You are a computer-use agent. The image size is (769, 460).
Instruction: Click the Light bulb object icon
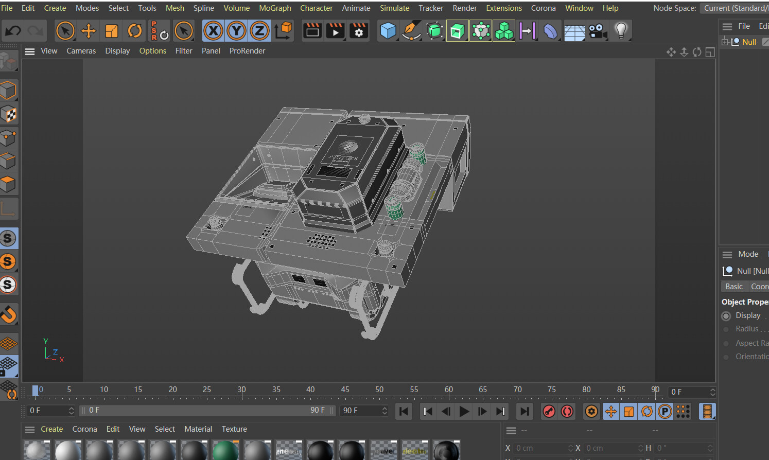[621, 31]
